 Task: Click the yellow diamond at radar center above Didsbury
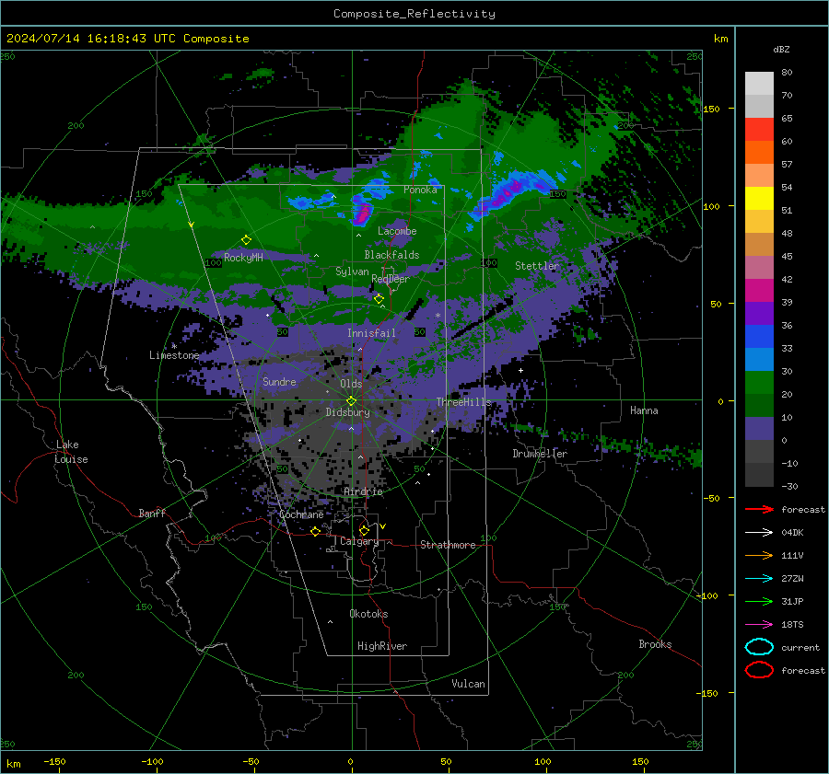coord(351,400)
